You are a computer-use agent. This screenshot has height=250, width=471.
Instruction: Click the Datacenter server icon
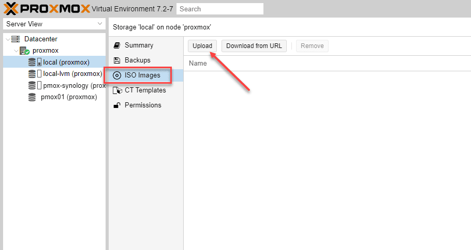coord(16,39)
